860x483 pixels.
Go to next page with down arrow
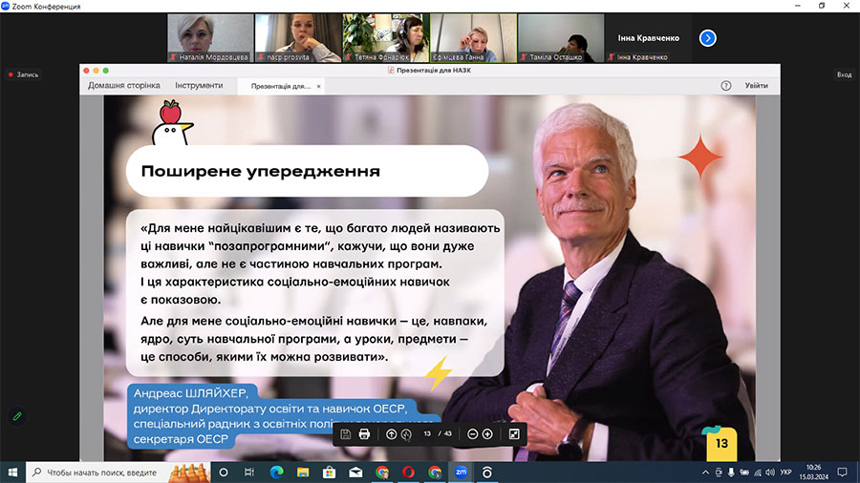[x=406, y=434]
